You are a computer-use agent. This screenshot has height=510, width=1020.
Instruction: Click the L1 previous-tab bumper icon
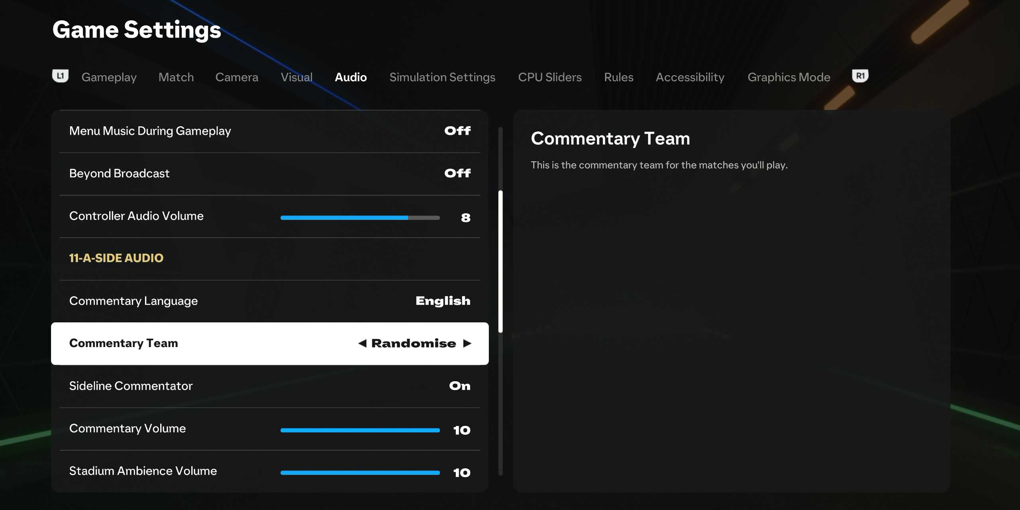60,76
